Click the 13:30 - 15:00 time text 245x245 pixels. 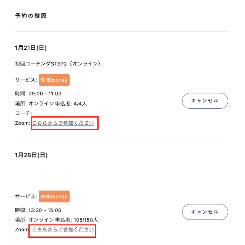[x=45, y=210]
